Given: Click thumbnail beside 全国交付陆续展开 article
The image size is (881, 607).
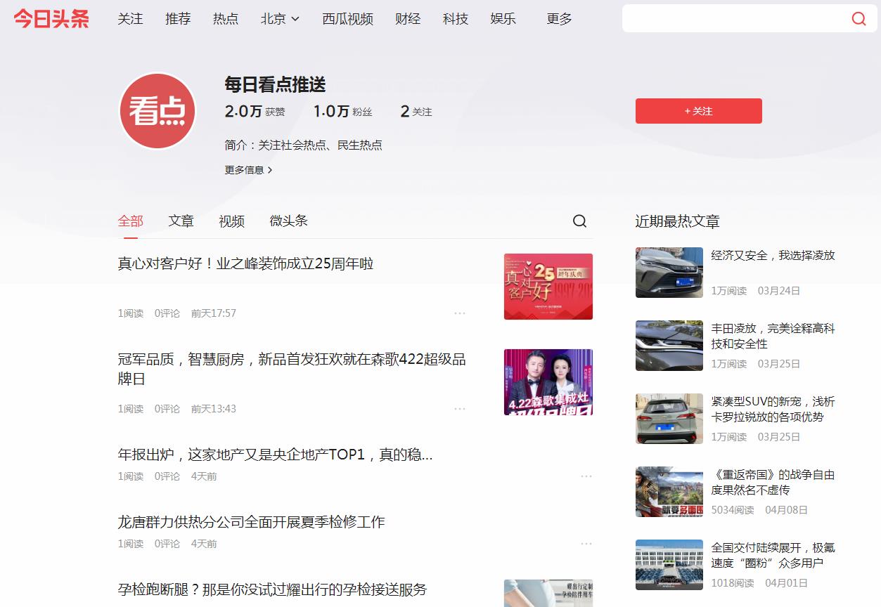Looking at the screenshot, I should (x=669, y=565).
